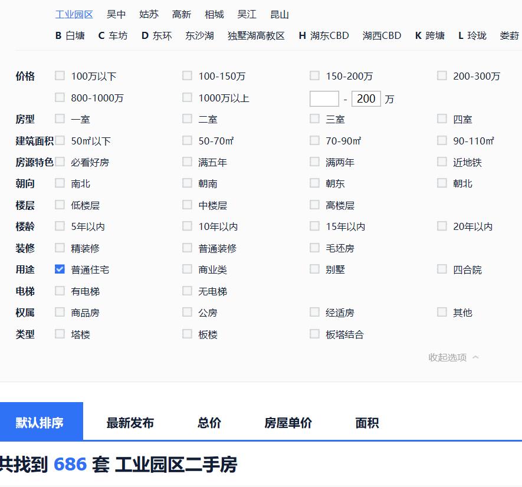The image size is (522, 487).
Task: Check the 低楼层 floor filter
Action: click(60, 205)
